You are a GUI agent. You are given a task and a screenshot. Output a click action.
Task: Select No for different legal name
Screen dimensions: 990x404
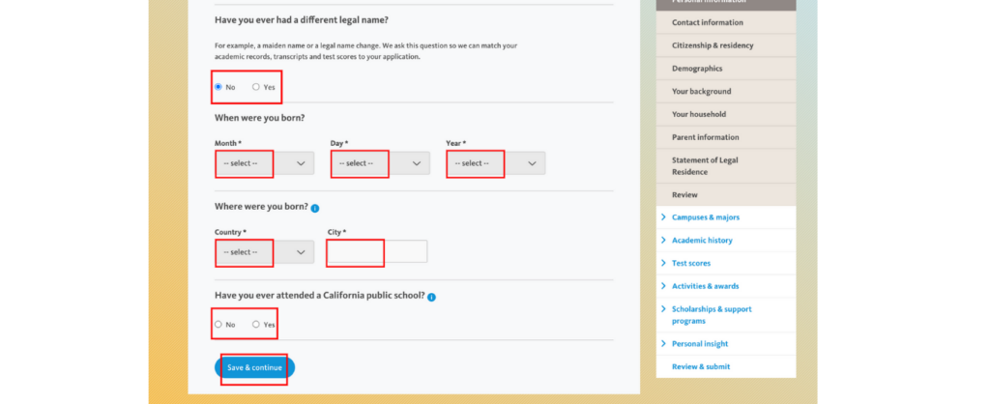click(x=218, y=87)
